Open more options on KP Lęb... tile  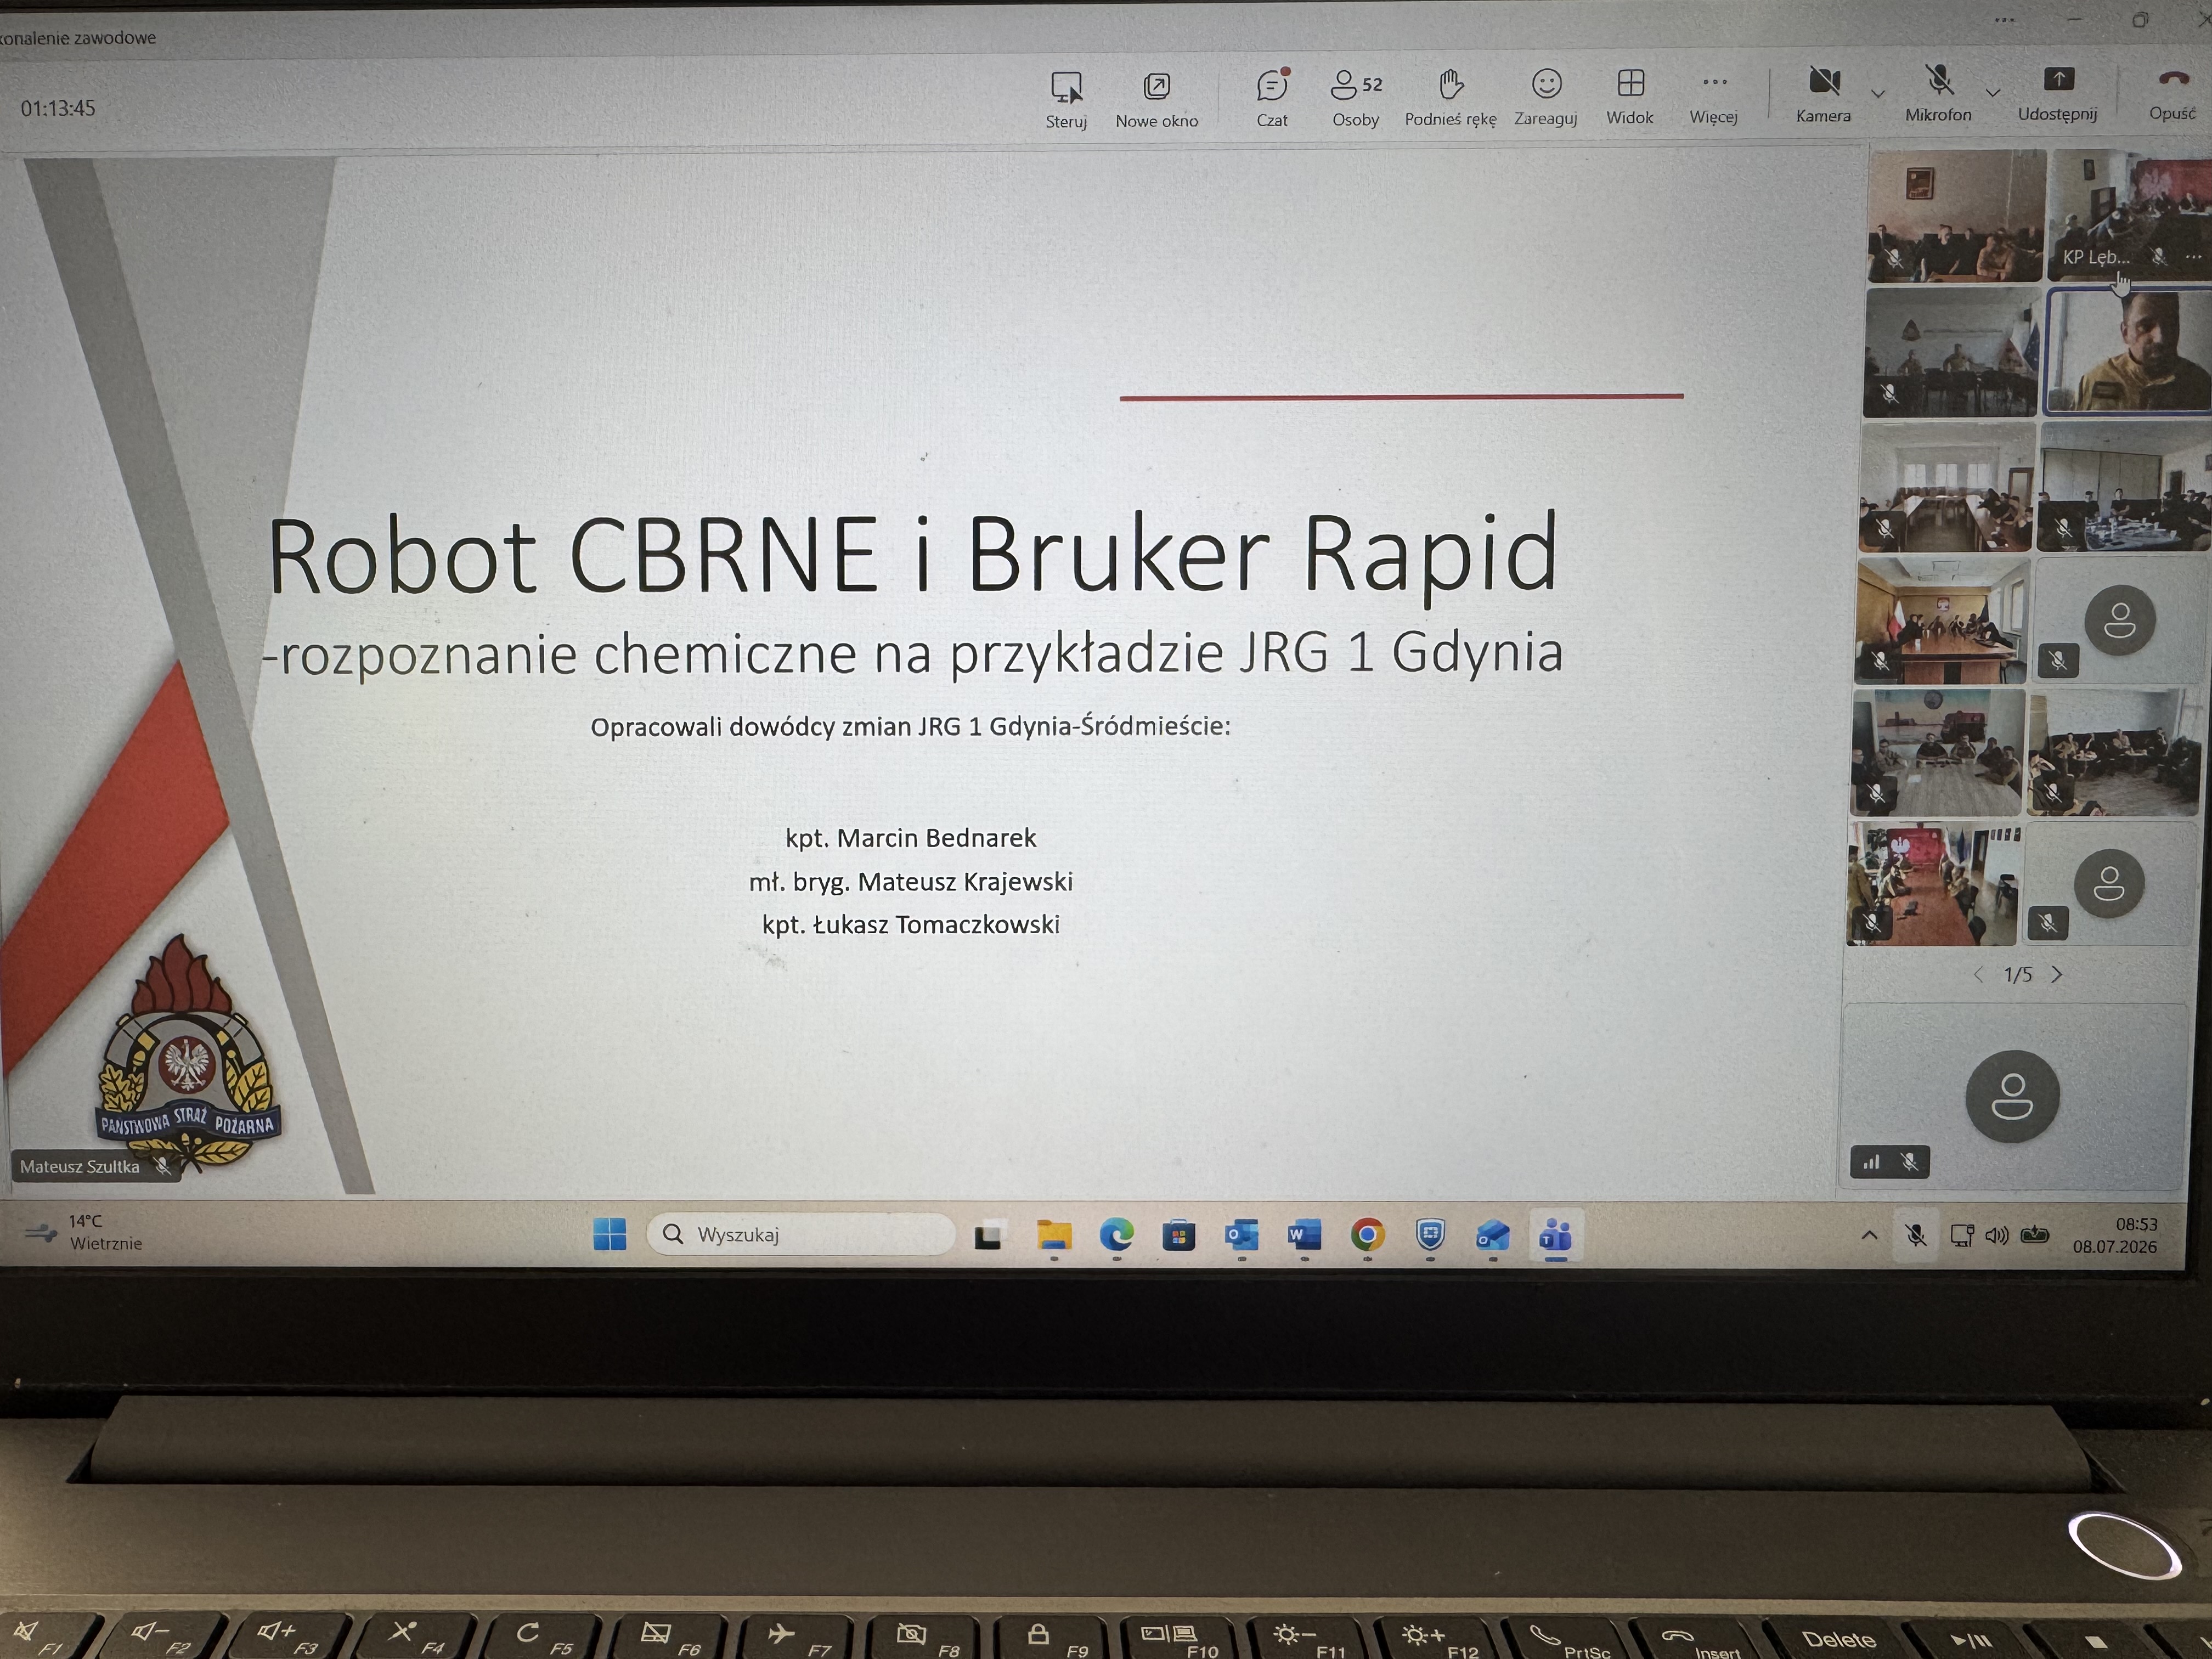(x=2194, y=257)
